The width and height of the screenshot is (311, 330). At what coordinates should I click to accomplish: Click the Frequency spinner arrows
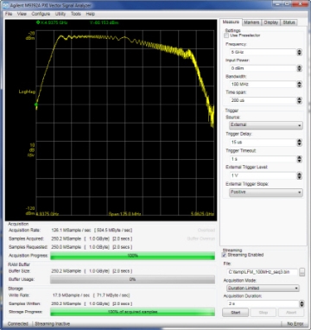[300, 52]
